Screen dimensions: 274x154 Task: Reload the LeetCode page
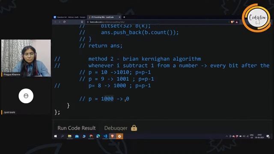[64, 22]
